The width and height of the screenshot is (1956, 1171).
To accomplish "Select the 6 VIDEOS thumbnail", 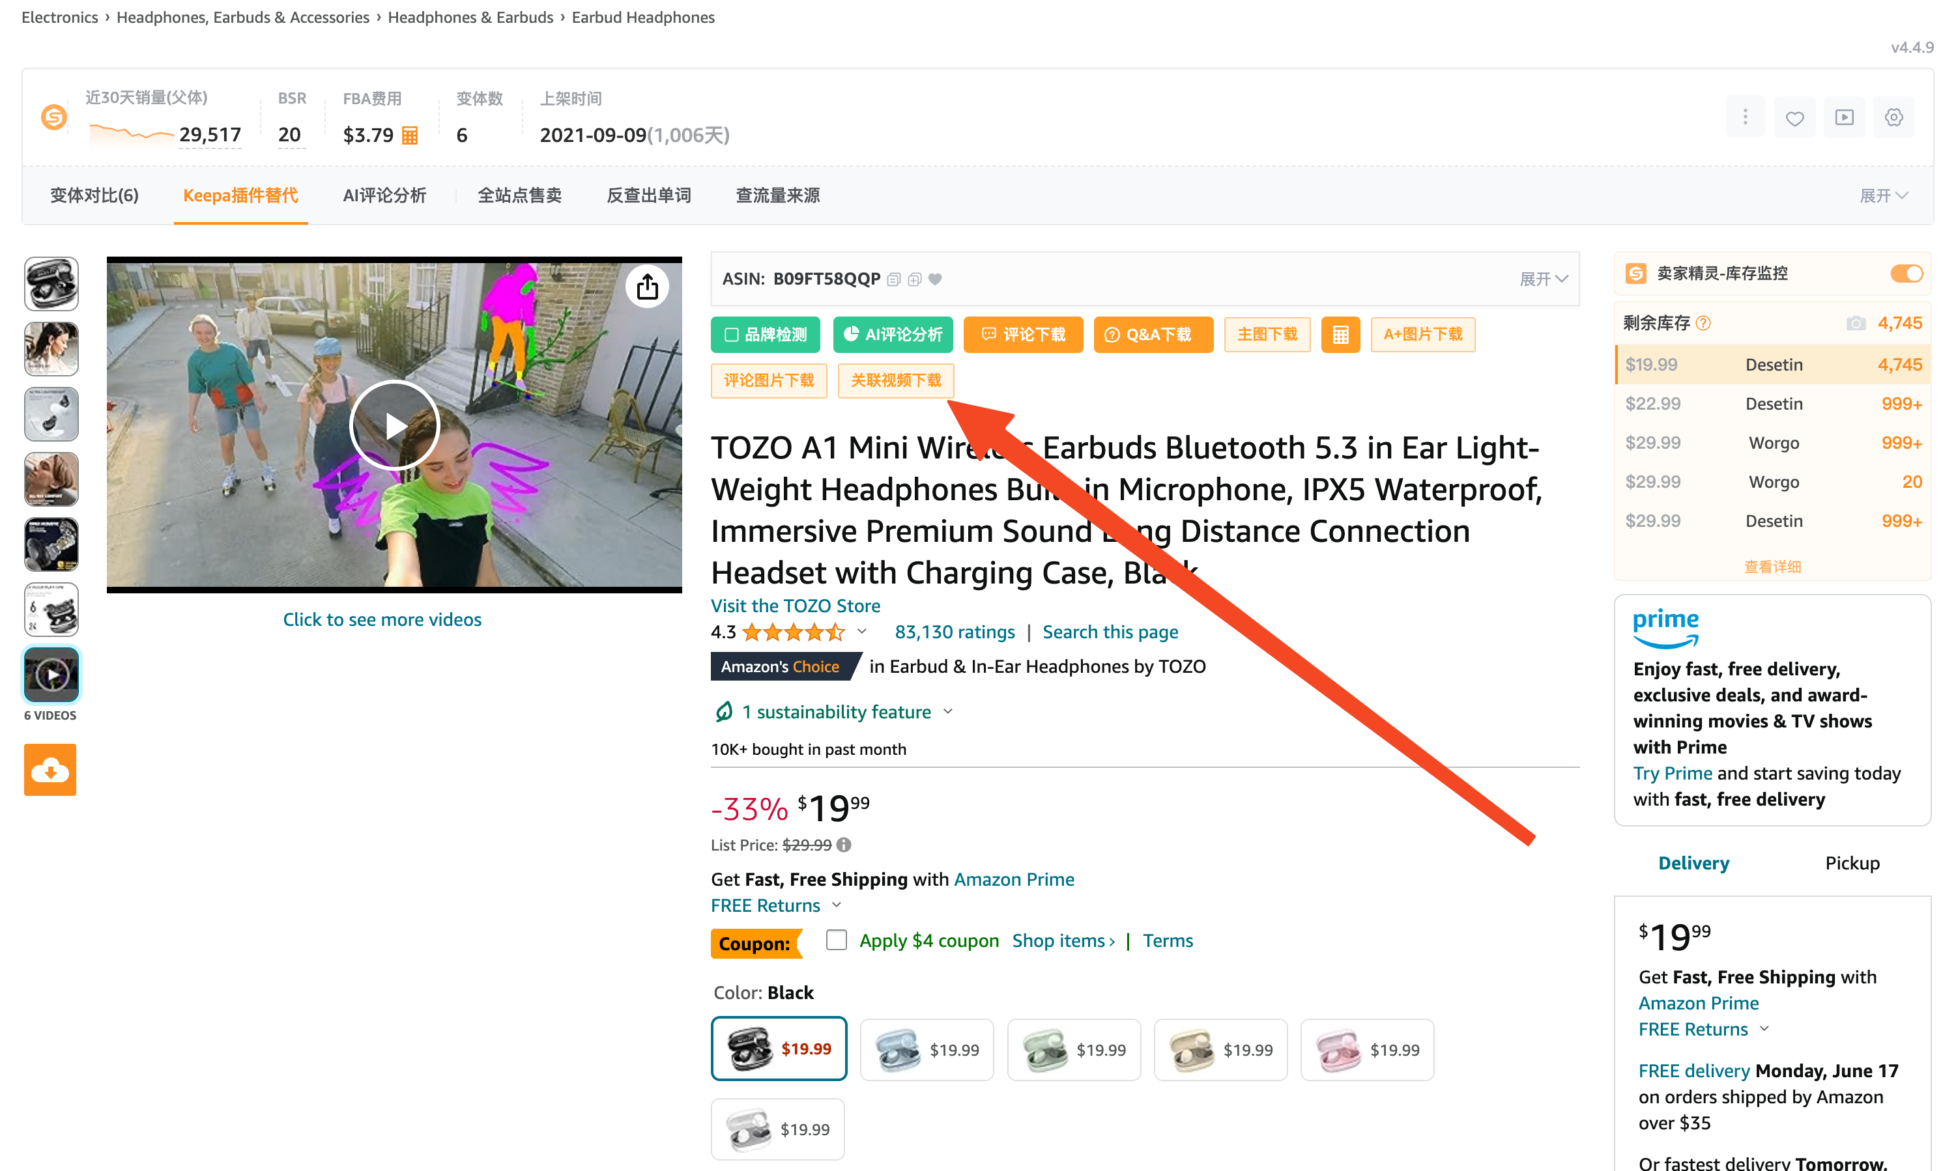I will pyautogui.click(x=51, y=675).
